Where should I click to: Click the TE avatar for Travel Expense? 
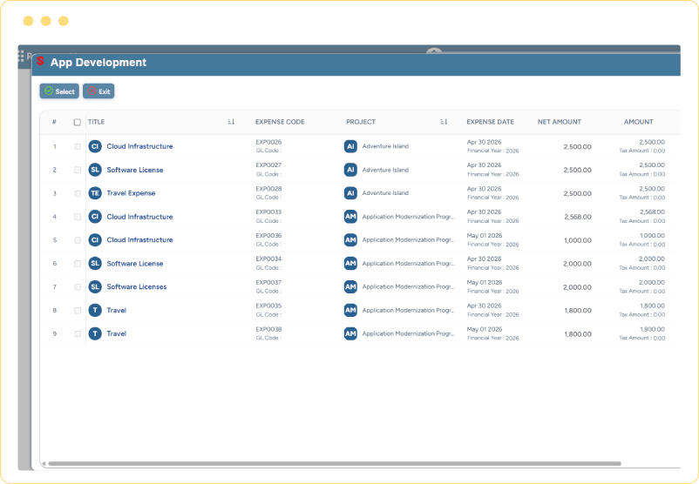[x=95, y=193]
